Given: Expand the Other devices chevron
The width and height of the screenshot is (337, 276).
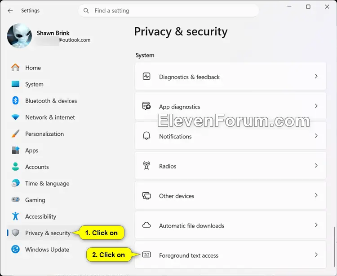Looking at the screenshot, I should coord(316,195).
